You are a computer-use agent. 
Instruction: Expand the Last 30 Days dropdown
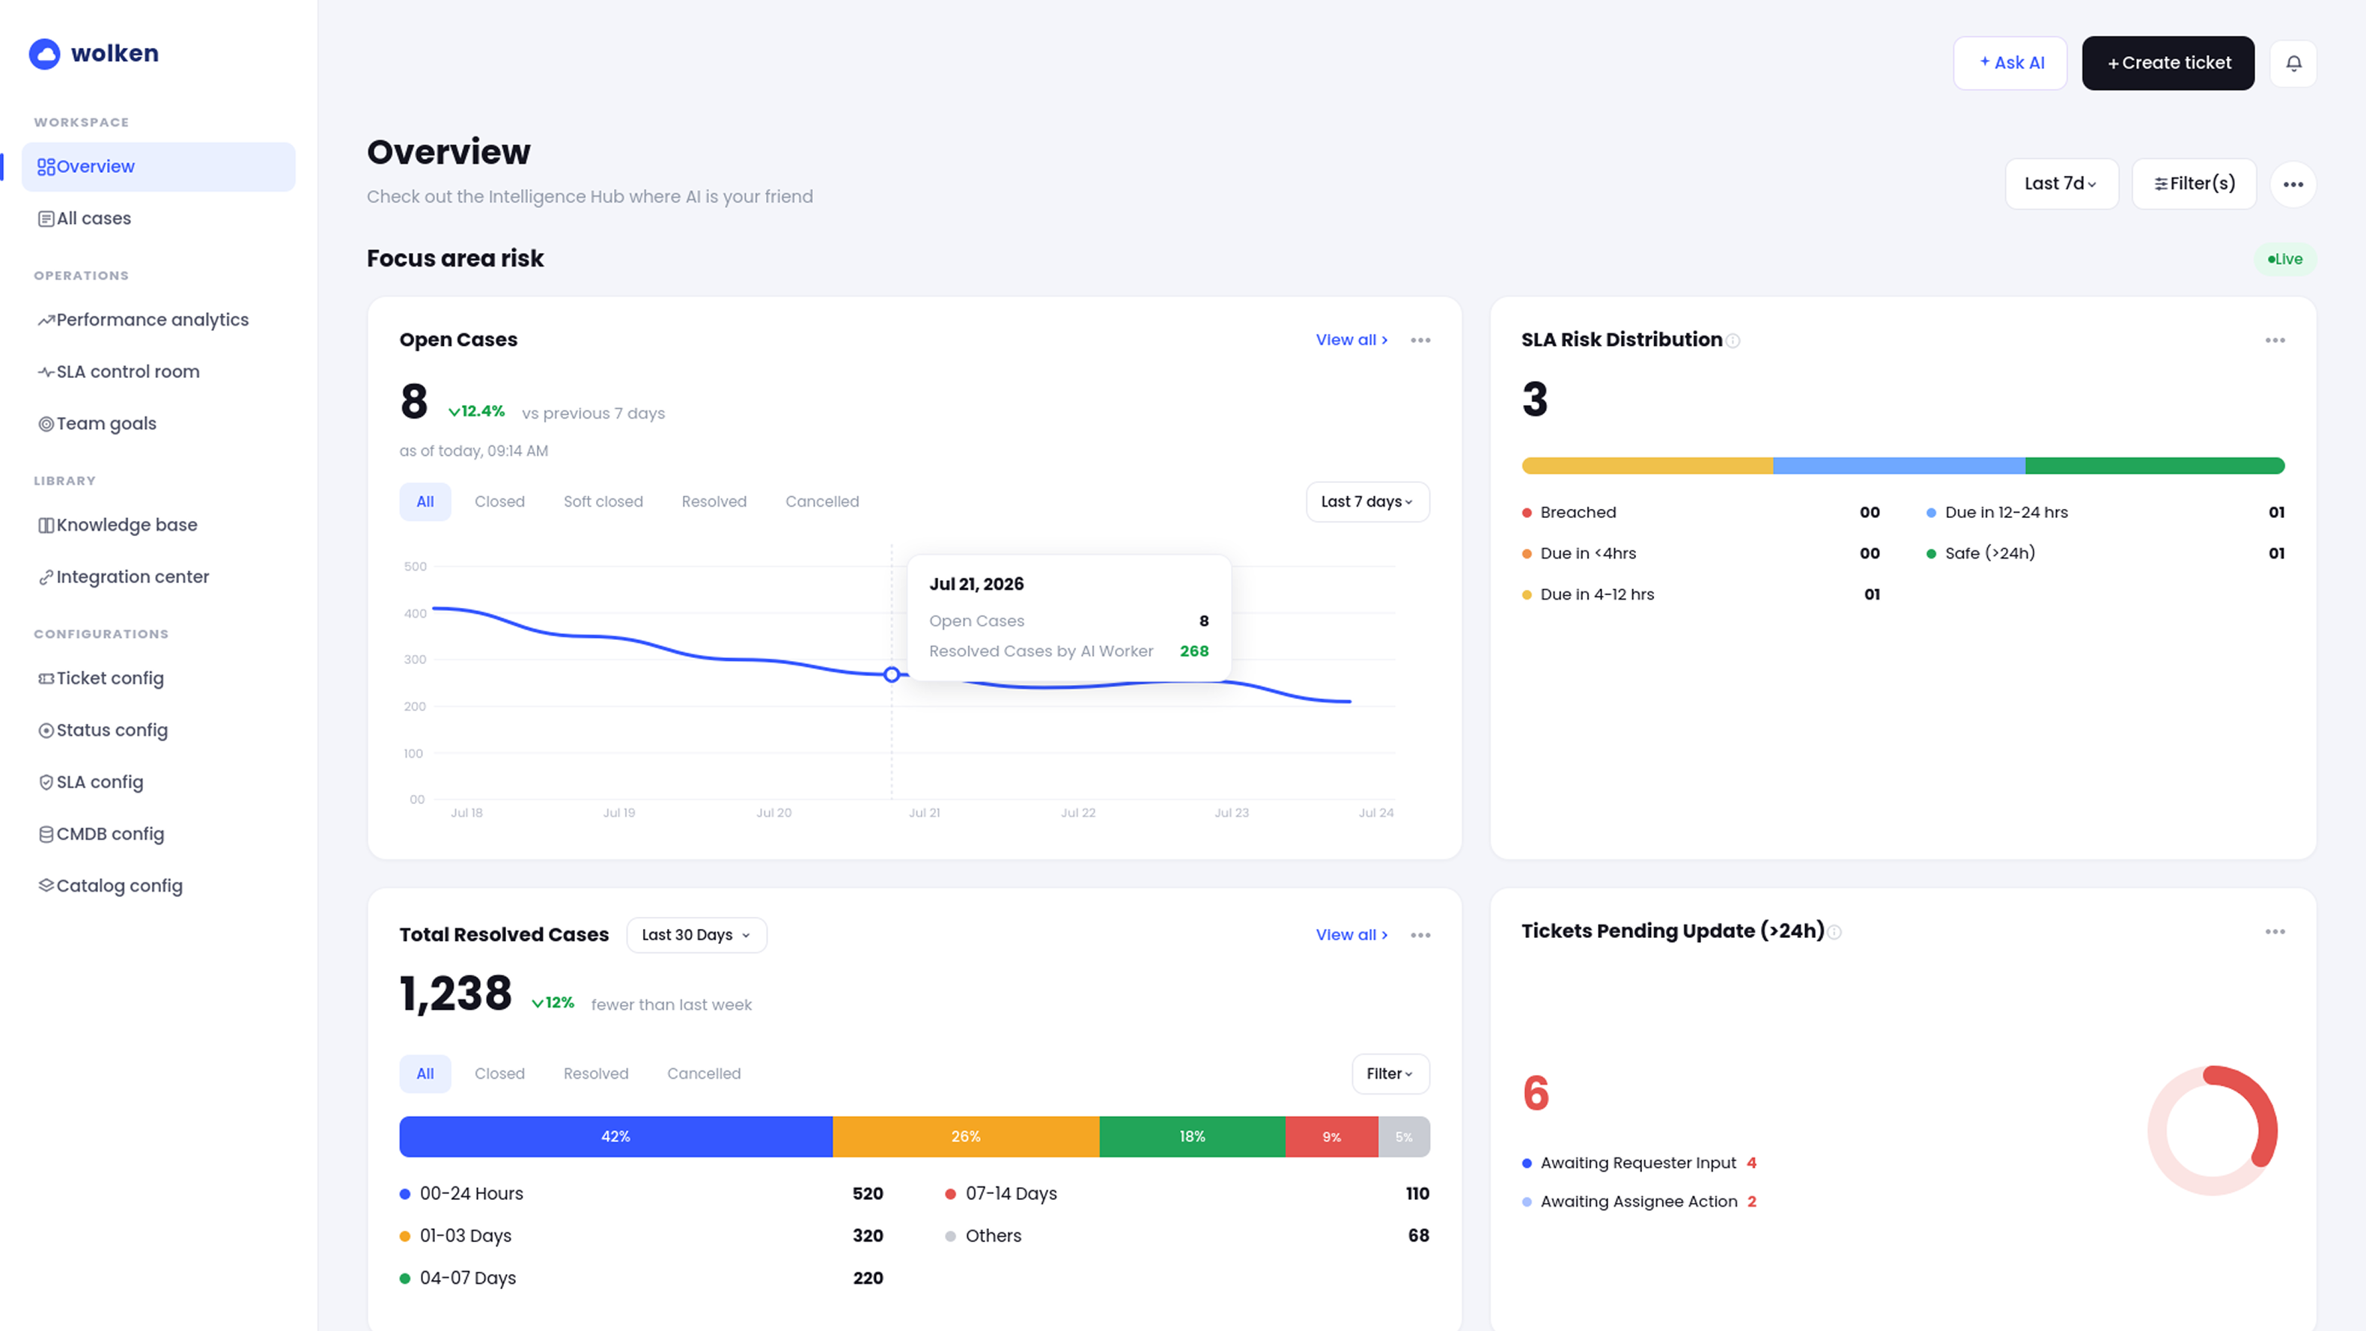(696, 935)
